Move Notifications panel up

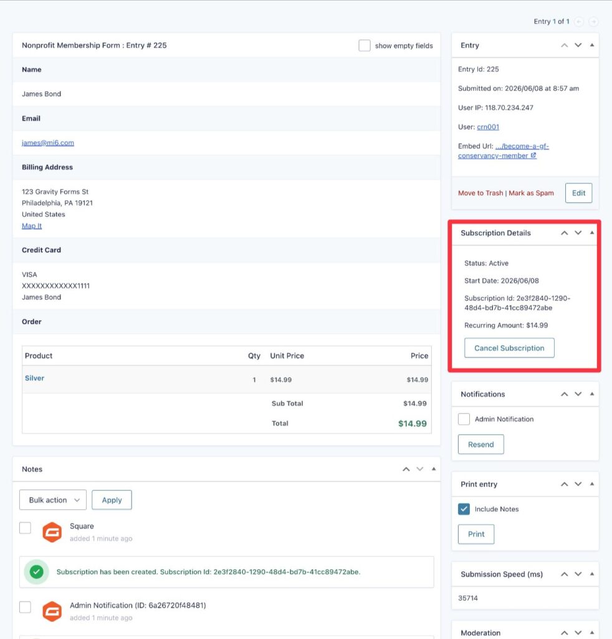pos(565,394)
